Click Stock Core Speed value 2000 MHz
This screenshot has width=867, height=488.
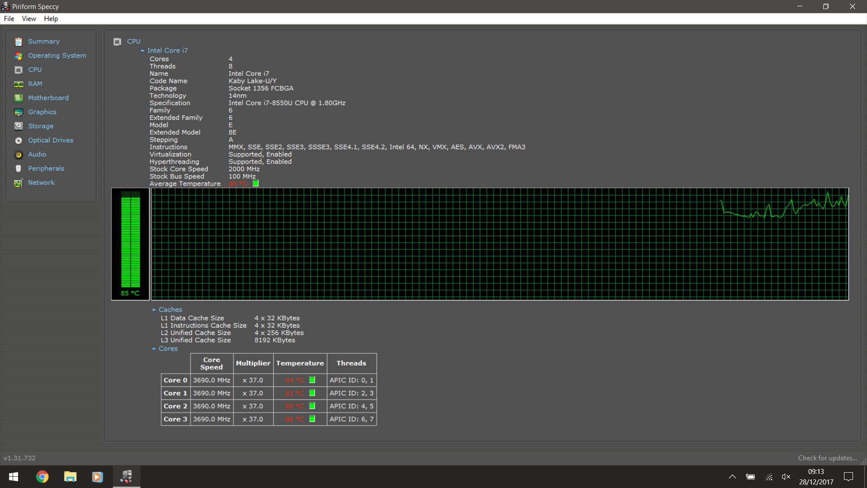[244, 169]
